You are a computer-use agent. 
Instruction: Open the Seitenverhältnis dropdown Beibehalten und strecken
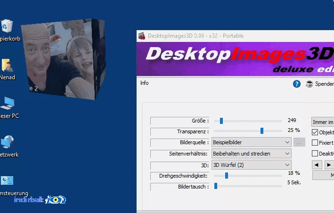(x=252, y=154)
